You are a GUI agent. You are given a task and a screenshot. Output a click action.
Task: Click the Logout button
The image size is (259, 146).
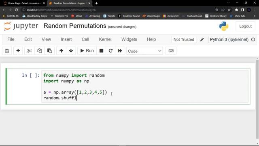pyautogui.click(x=245, y=26)
